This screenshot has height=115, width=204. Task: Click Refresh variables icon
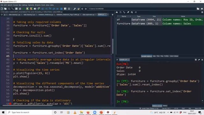[136, 12]
